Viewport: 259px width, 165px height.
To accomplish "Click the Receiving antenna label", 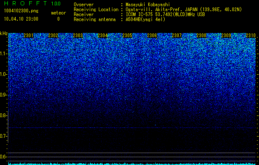I will (x=95, y=19).
